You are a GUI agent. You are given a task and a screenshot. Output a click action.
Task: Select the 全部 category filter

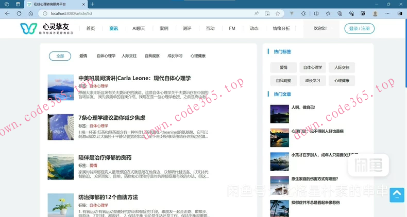coord(60,56)
